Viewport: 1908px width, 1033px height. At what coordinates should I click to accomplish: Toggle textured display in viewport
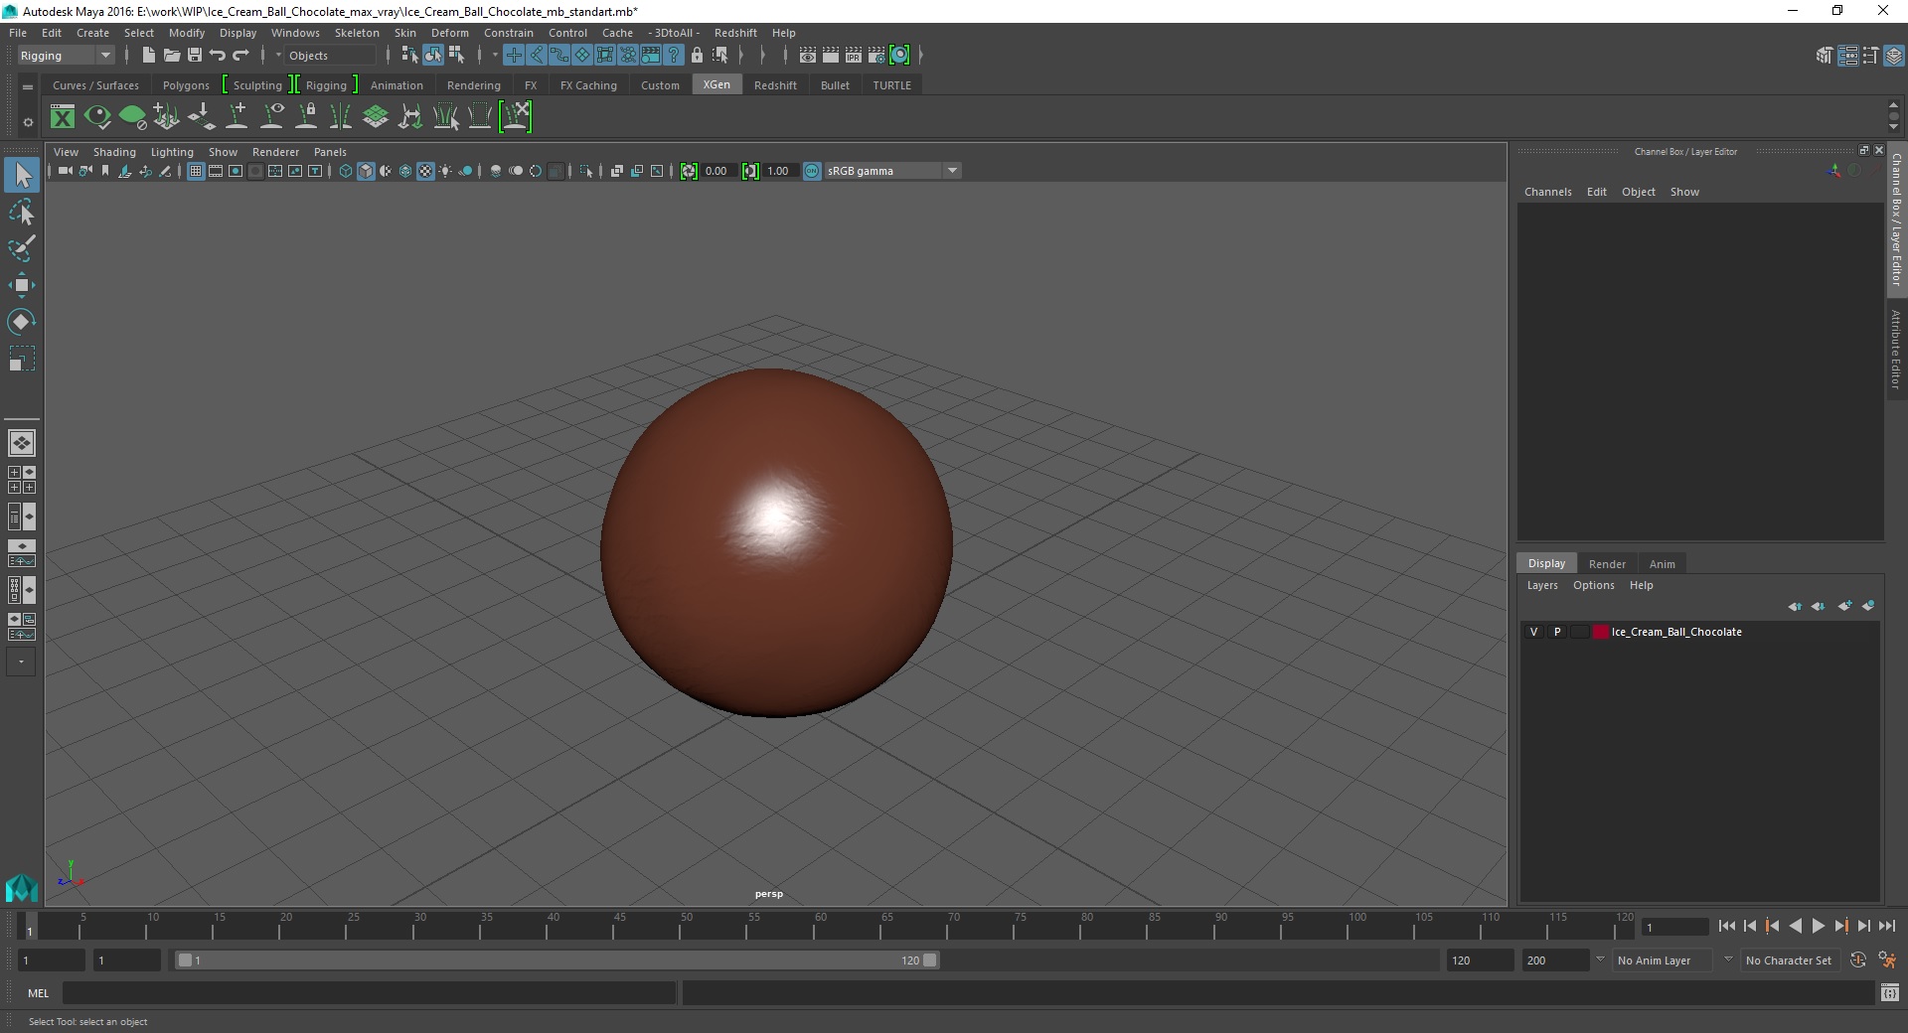point(425,171)
